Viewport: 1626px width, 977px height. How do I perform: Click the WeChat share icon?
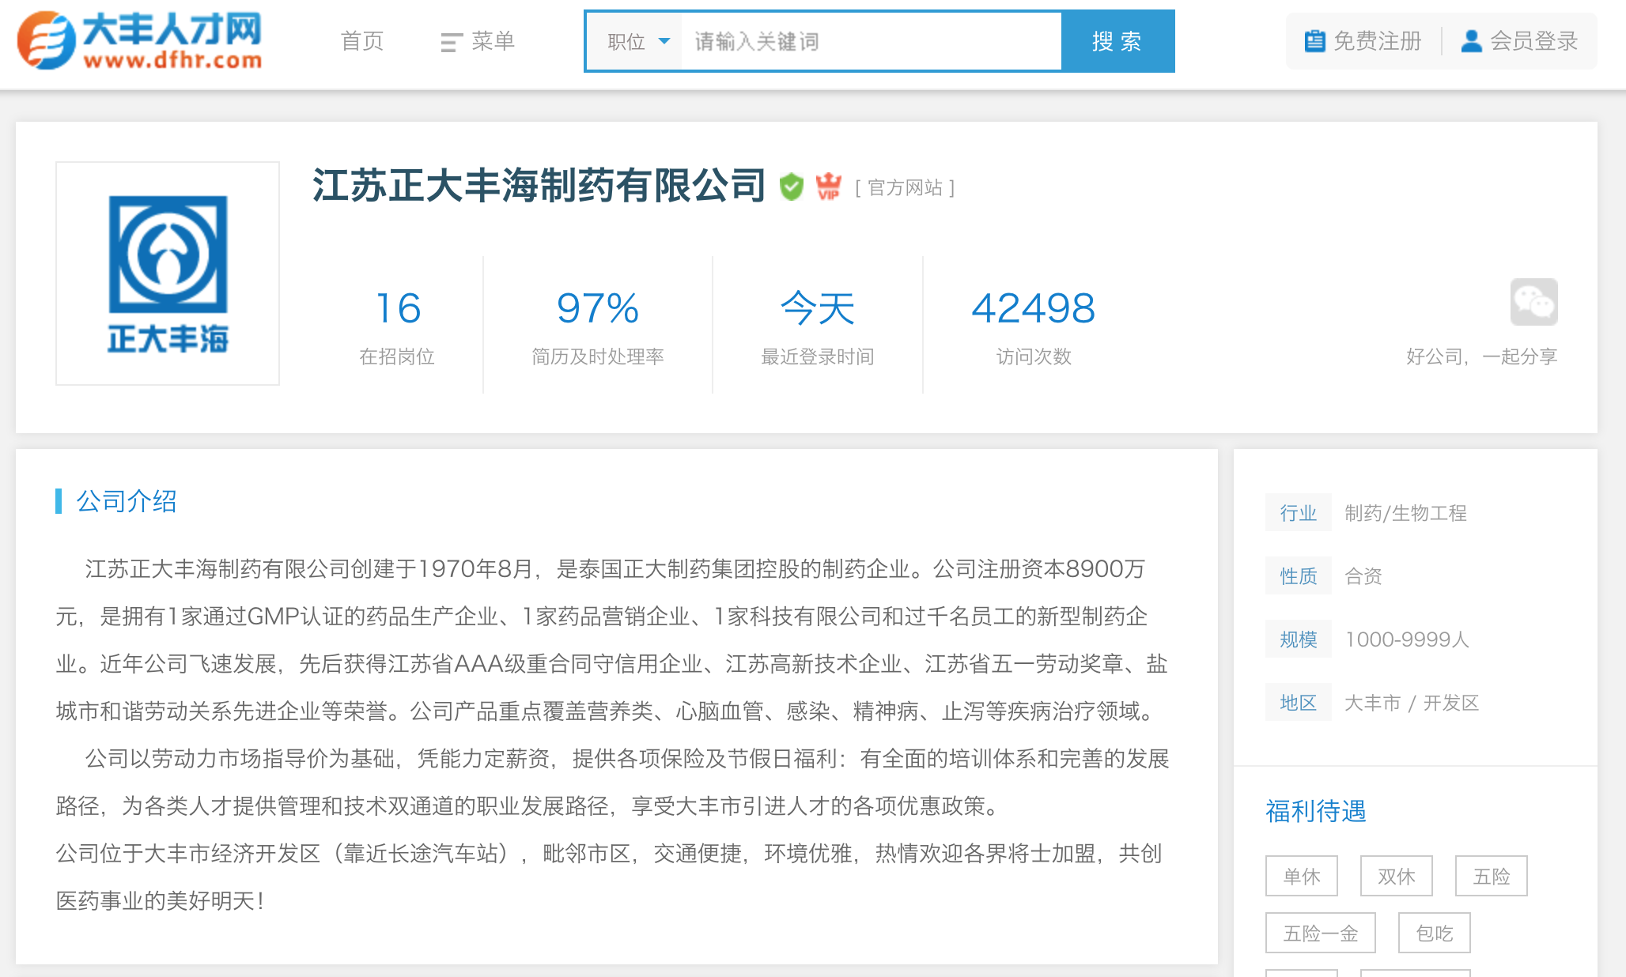1533,302
